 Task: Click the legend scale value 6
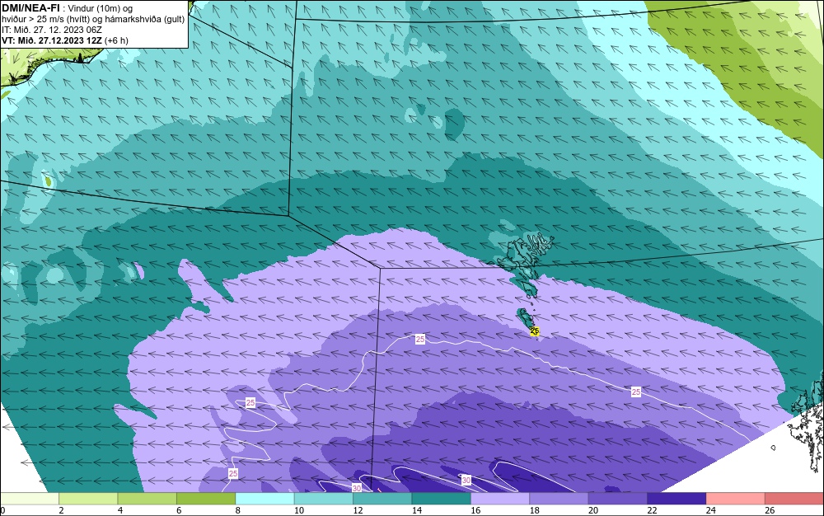click(179, 510)
